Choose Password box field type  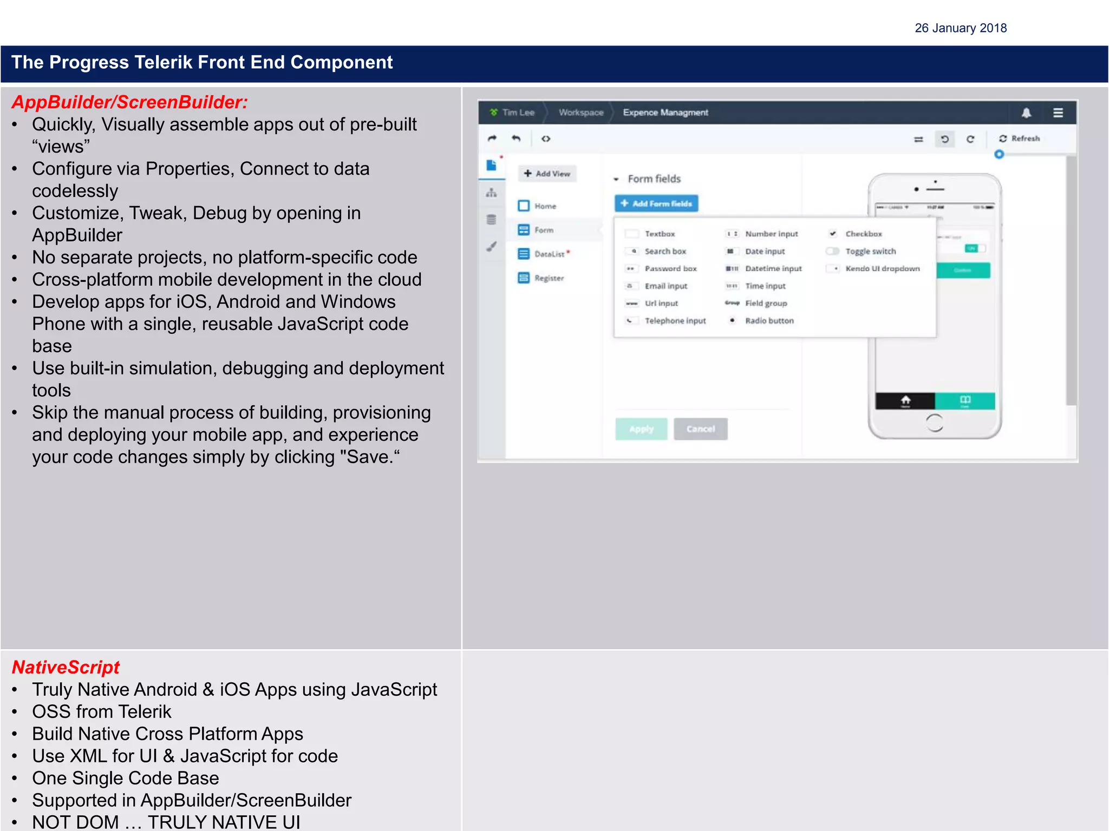[x=661, y=269]
